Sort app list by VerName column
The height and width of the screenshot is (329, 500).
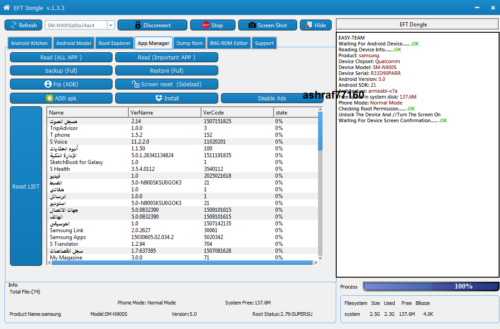tap(165, 112)
